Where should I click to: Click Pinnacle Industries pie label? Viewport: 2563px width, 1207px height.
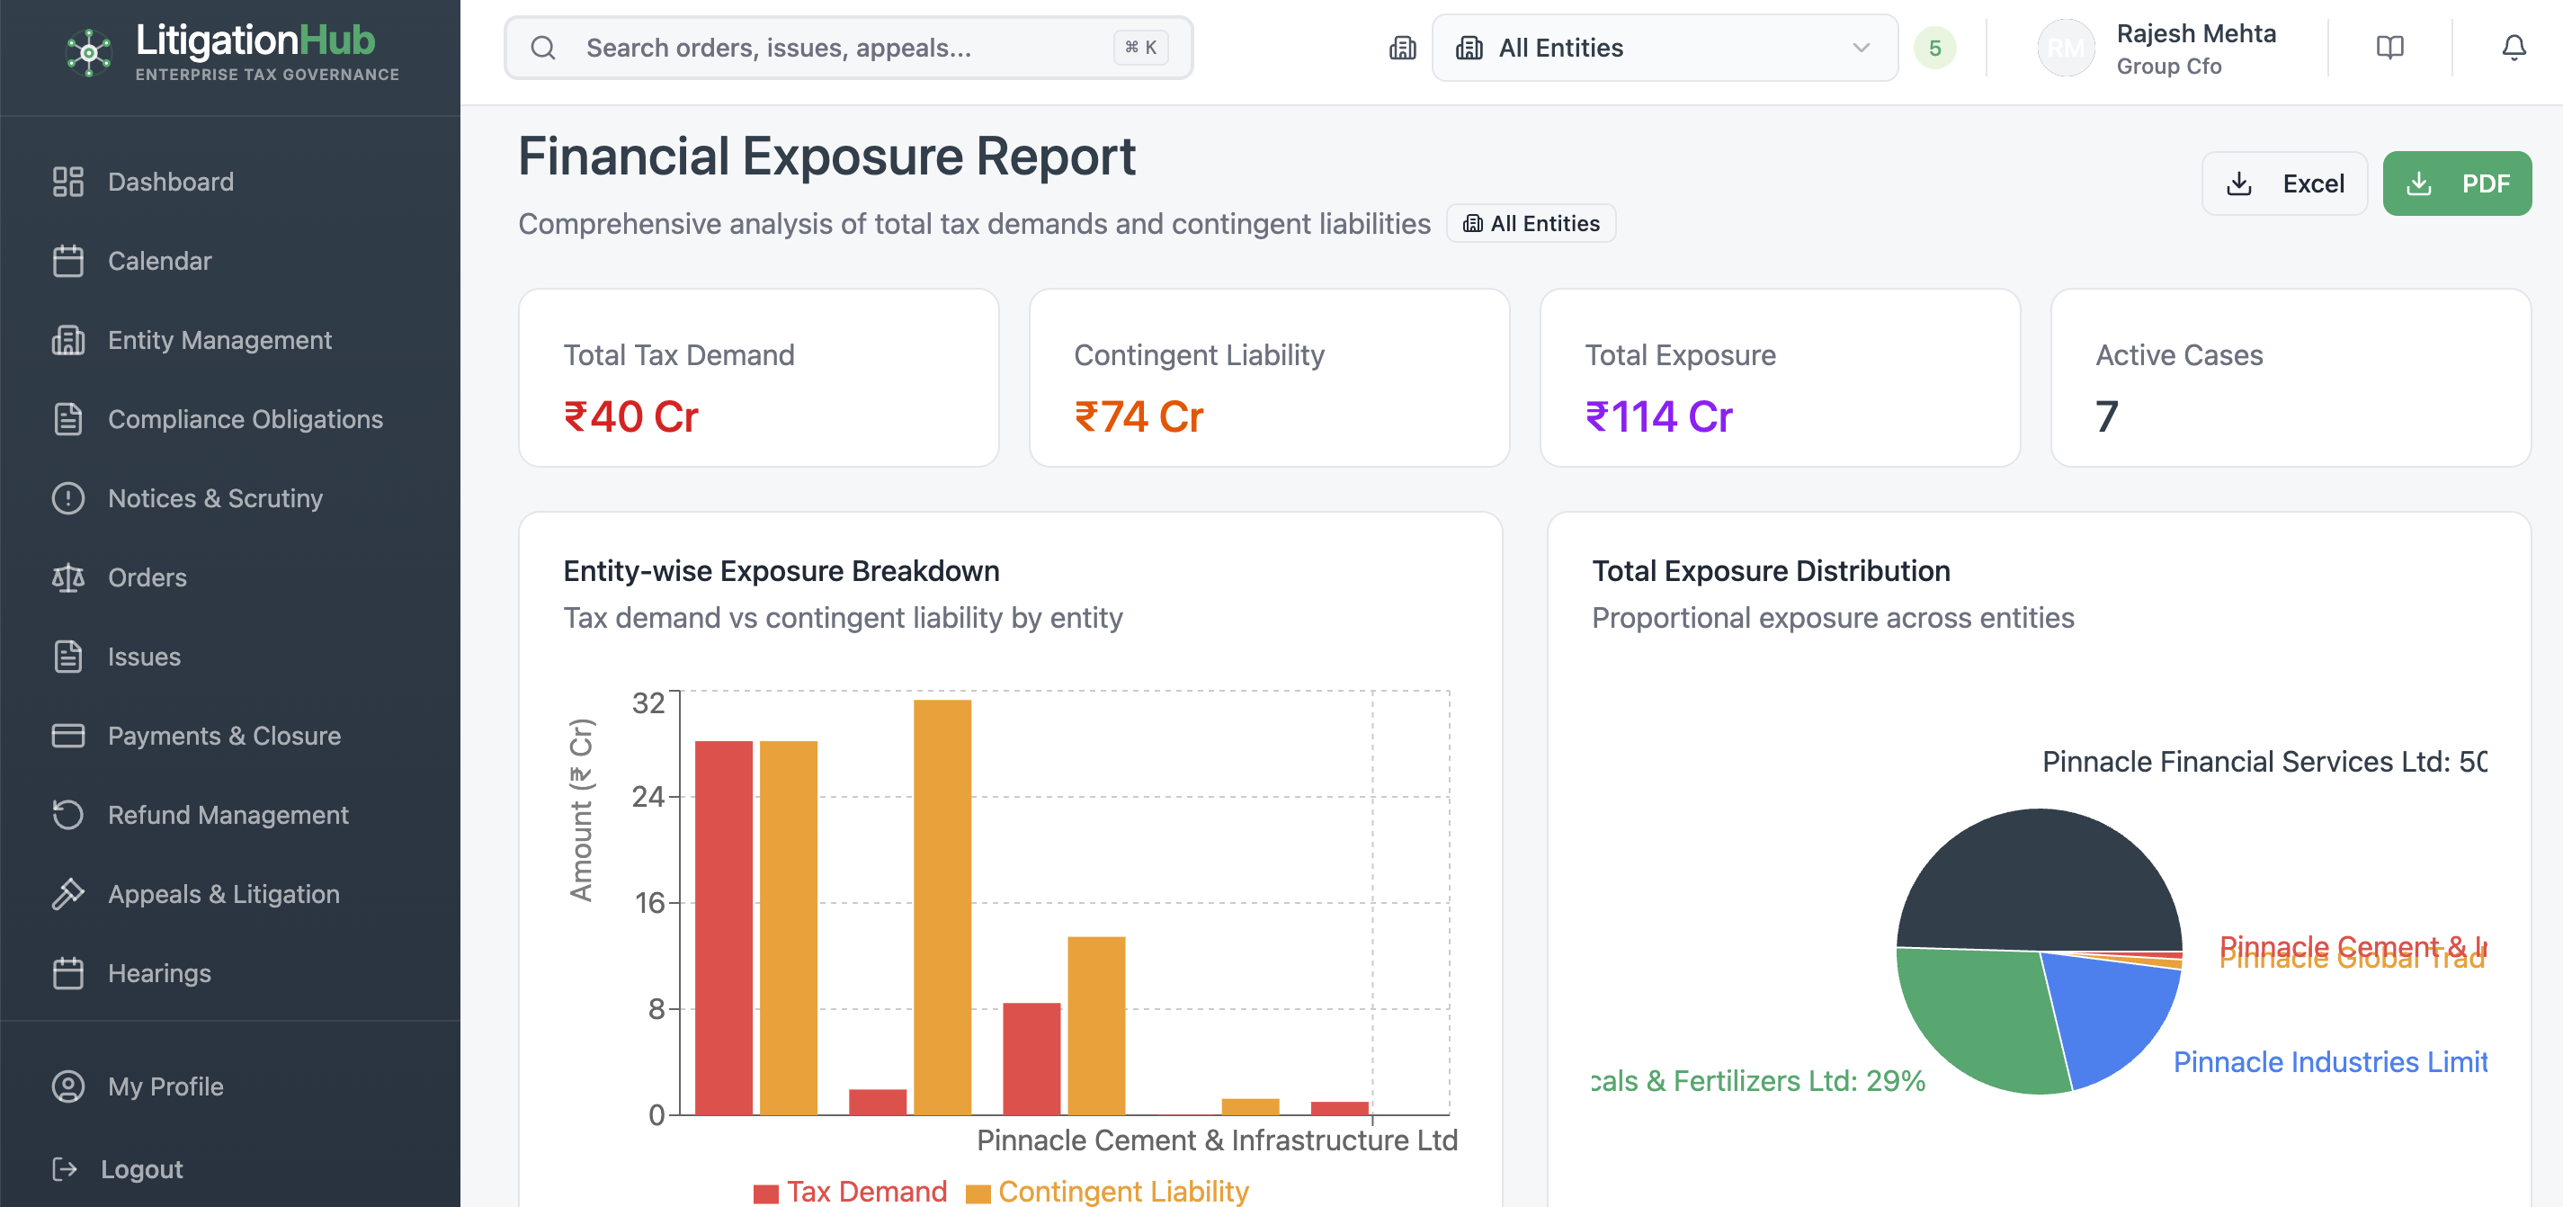coord(2329,1061)
